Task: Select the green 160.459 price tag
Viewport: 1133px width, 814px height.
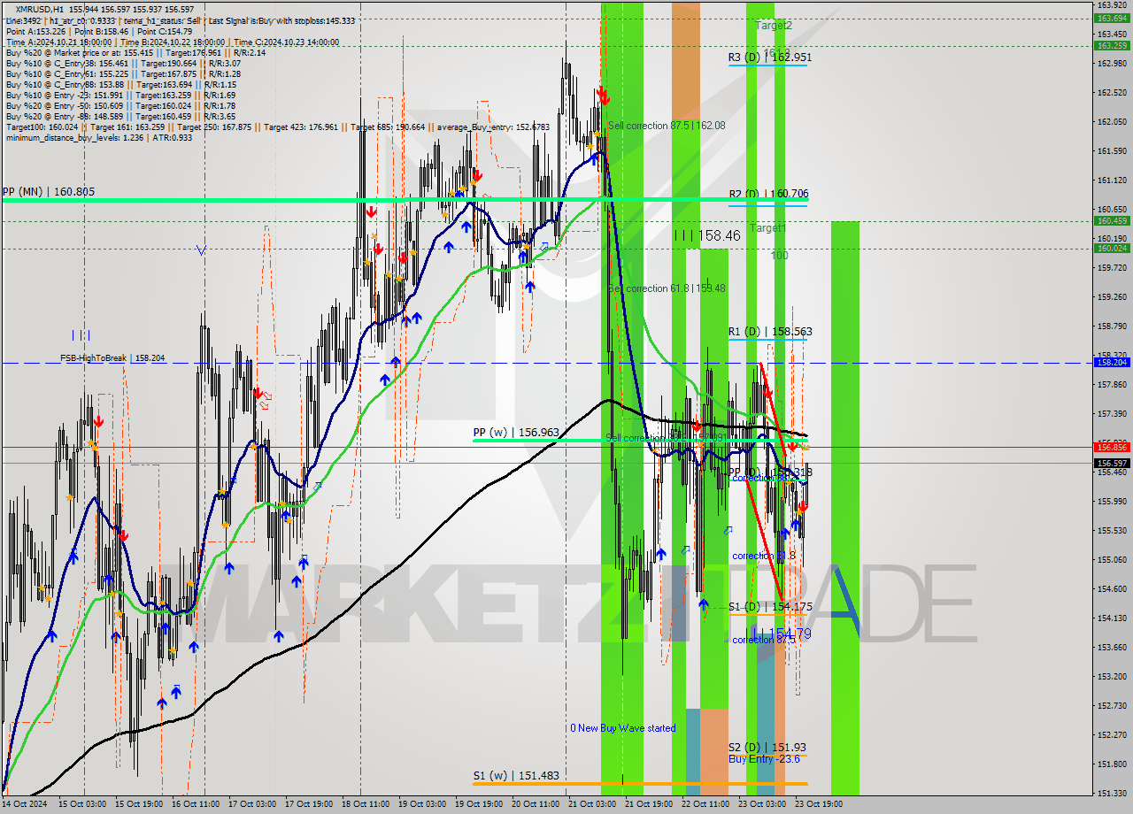Action: (x=1112, y=221)
